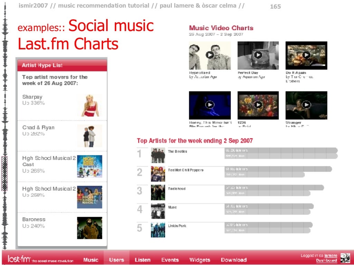
Task: Click the last.fm logo
Action: pos(19,259)
